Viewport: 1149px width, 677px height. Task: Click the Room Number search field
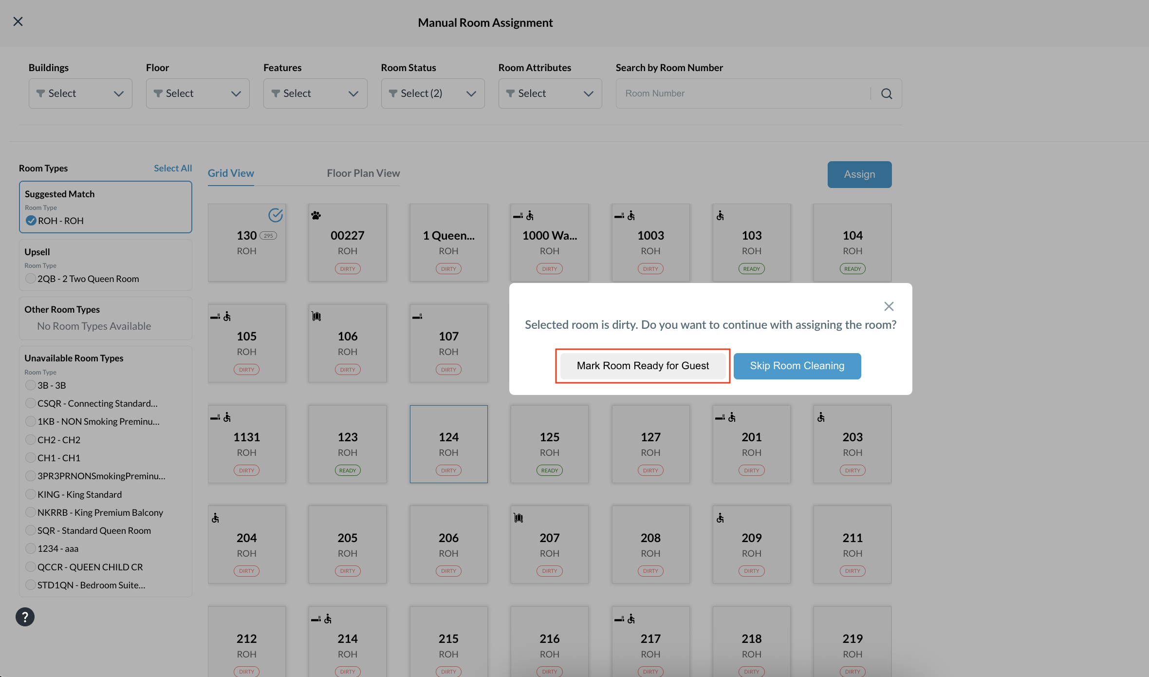pos(743,94)
